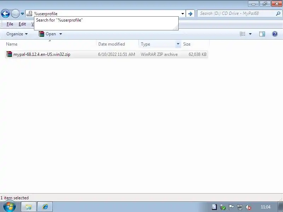Click the greyed Forward navigation button

[x=15, y=13]
